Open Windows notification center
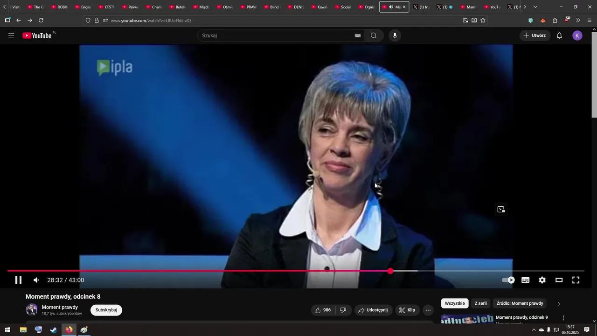Viewport: 597px width, 336px height. [x=587, y=330]
